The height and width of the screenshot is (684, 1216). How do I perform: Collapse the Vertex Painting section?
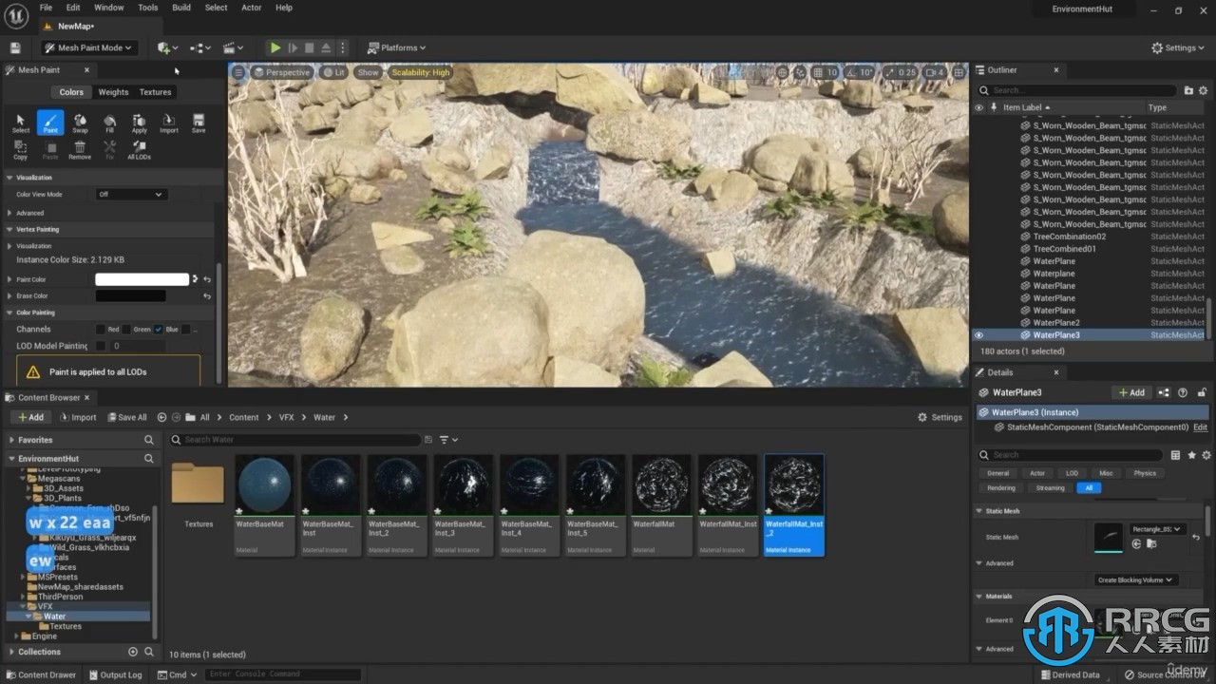[x=9, y=229]
